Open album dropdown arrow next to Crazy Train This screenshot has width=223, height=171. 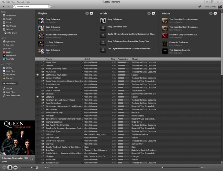(82, 62)
